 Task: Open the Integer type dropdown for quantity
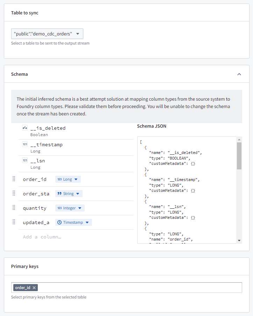70,208
